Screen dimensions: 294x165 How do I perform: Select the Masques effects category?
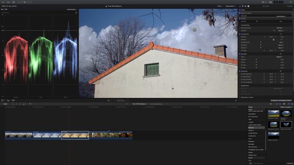point(256,127)
